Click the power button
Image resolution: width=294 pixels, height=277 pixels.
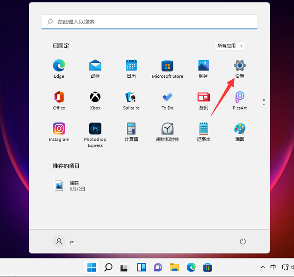[242, 241]
